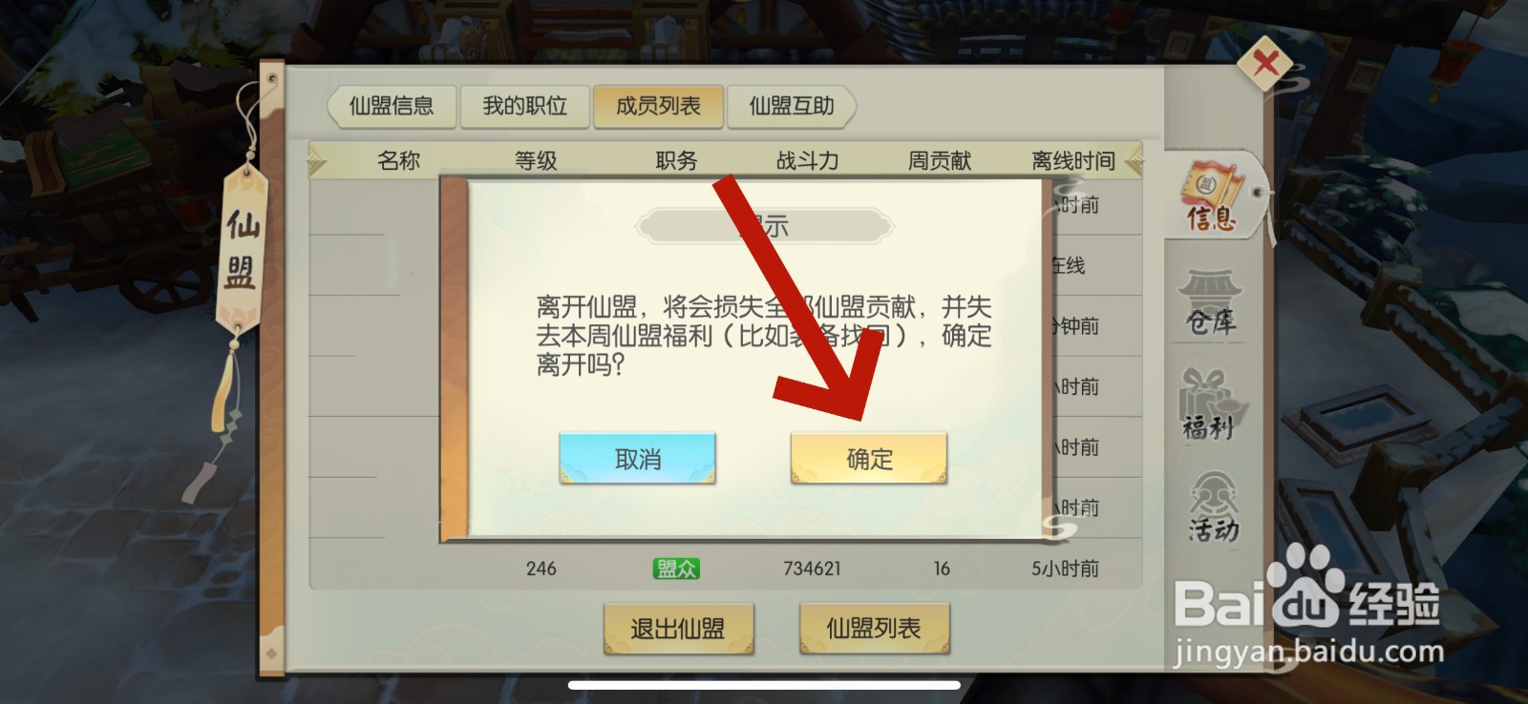Sort by 战斗力 column header
1528x704 pixels.
(807, 160)
